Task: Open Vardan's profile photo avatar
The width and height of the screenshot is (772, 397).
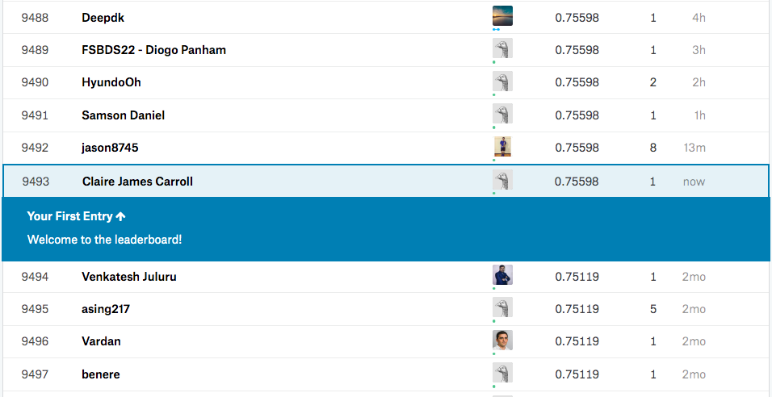Action: tap(502, 341)
